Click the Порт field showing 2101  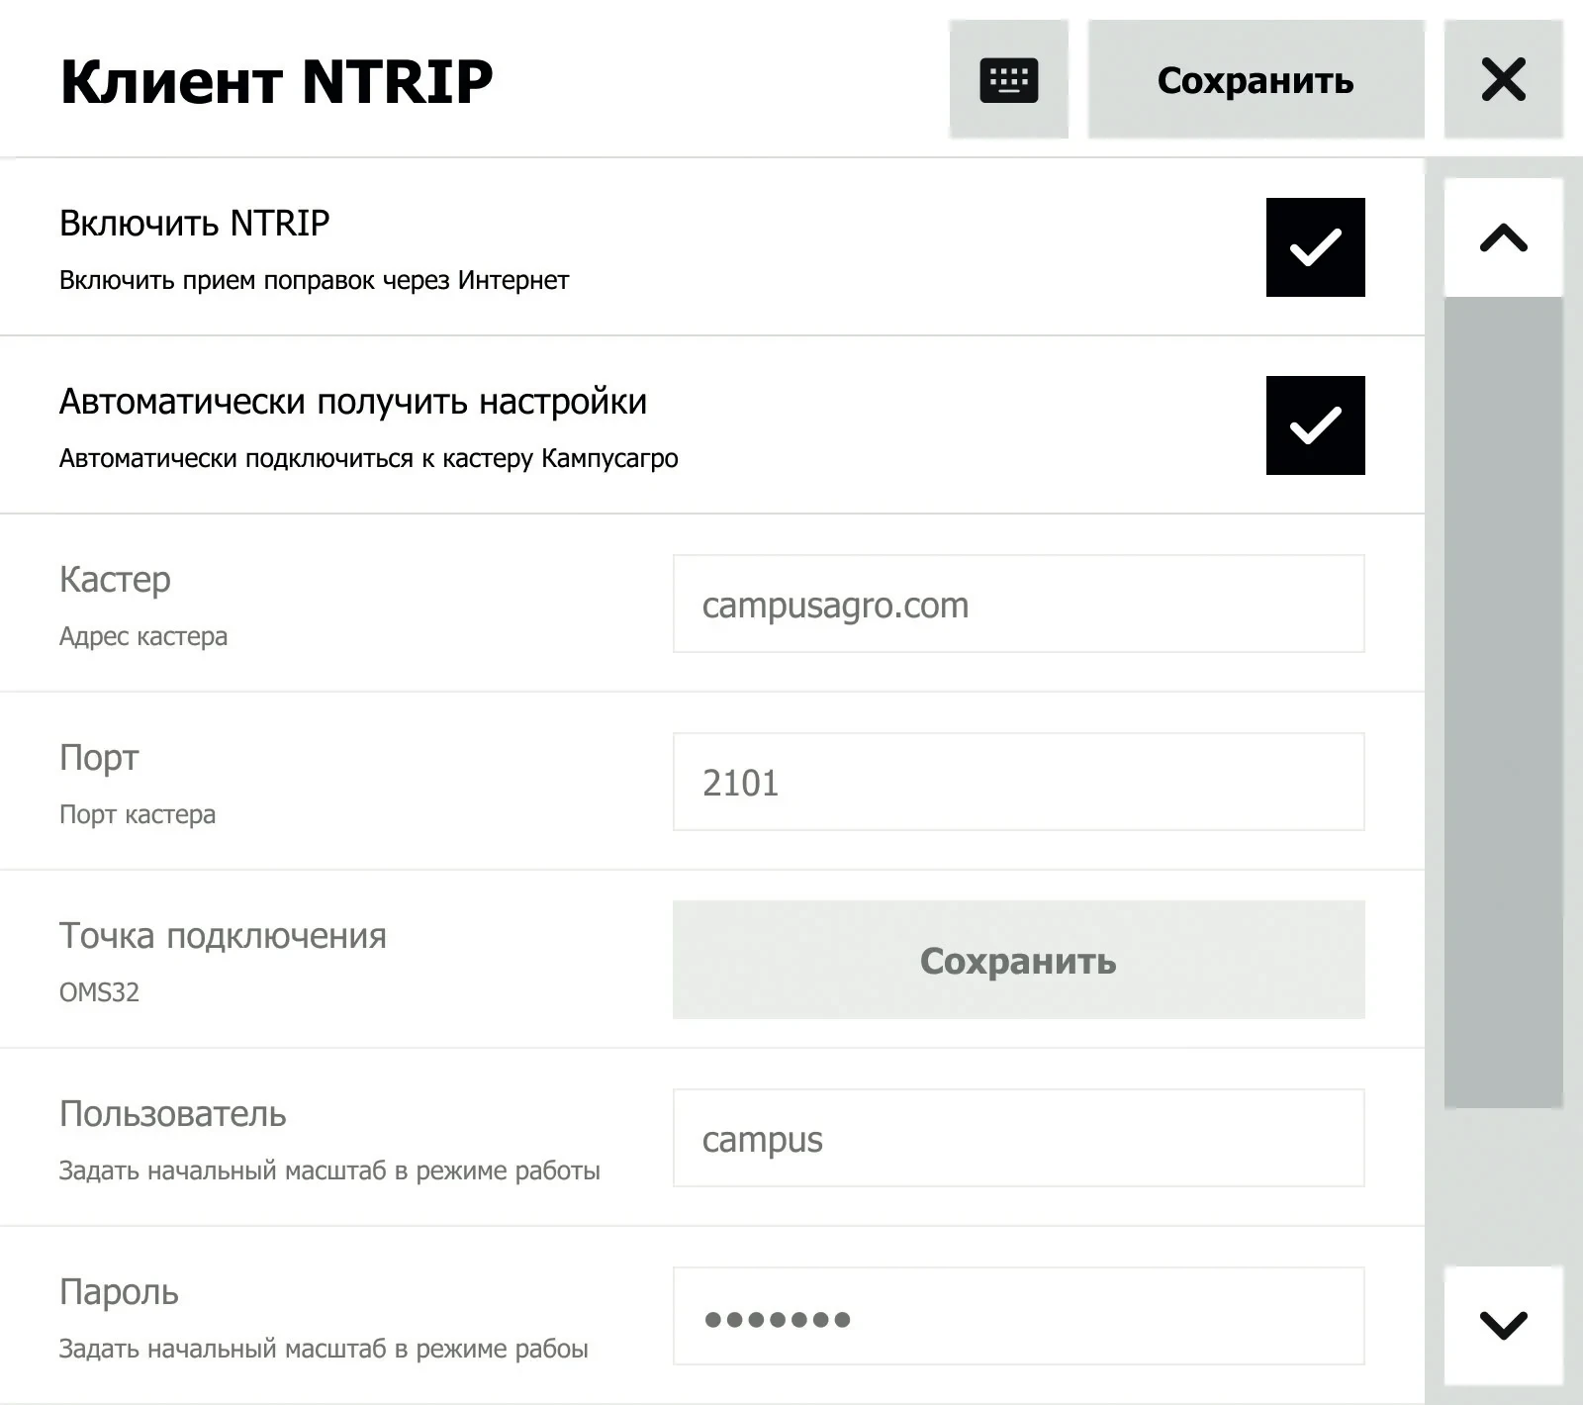[x=1018, y=782]
